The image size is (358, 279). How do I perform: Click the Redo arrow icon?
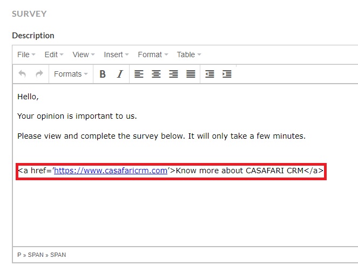click(x=39, y=74)
